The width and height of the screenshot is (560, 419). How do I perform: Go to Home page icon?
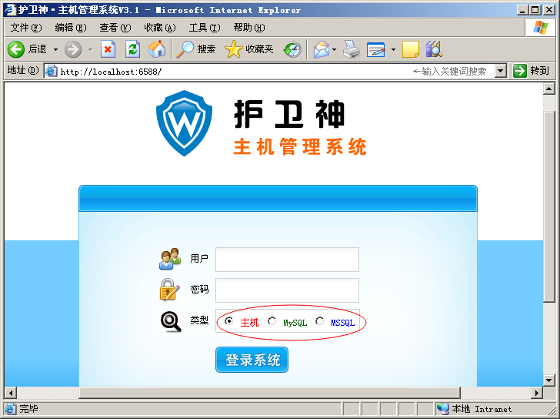click(157, 49)
